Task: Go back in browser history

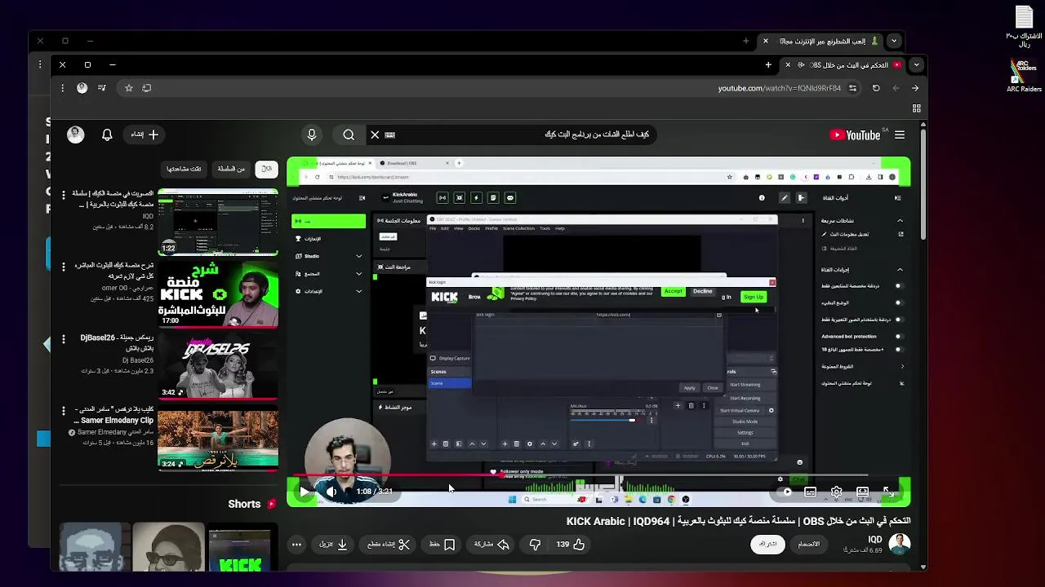Action: tap(914, 88)
